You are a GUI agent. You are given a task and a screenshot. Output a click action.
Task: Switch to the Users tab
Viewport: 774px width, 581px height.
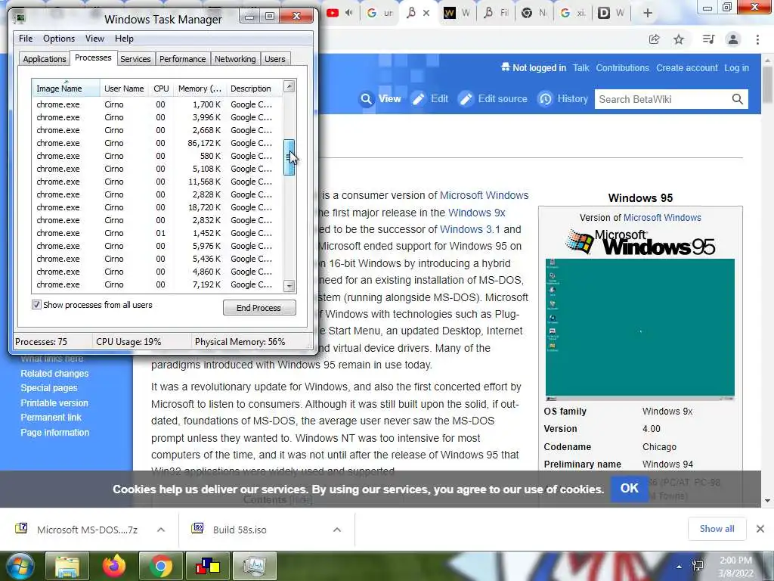point(275,59)
